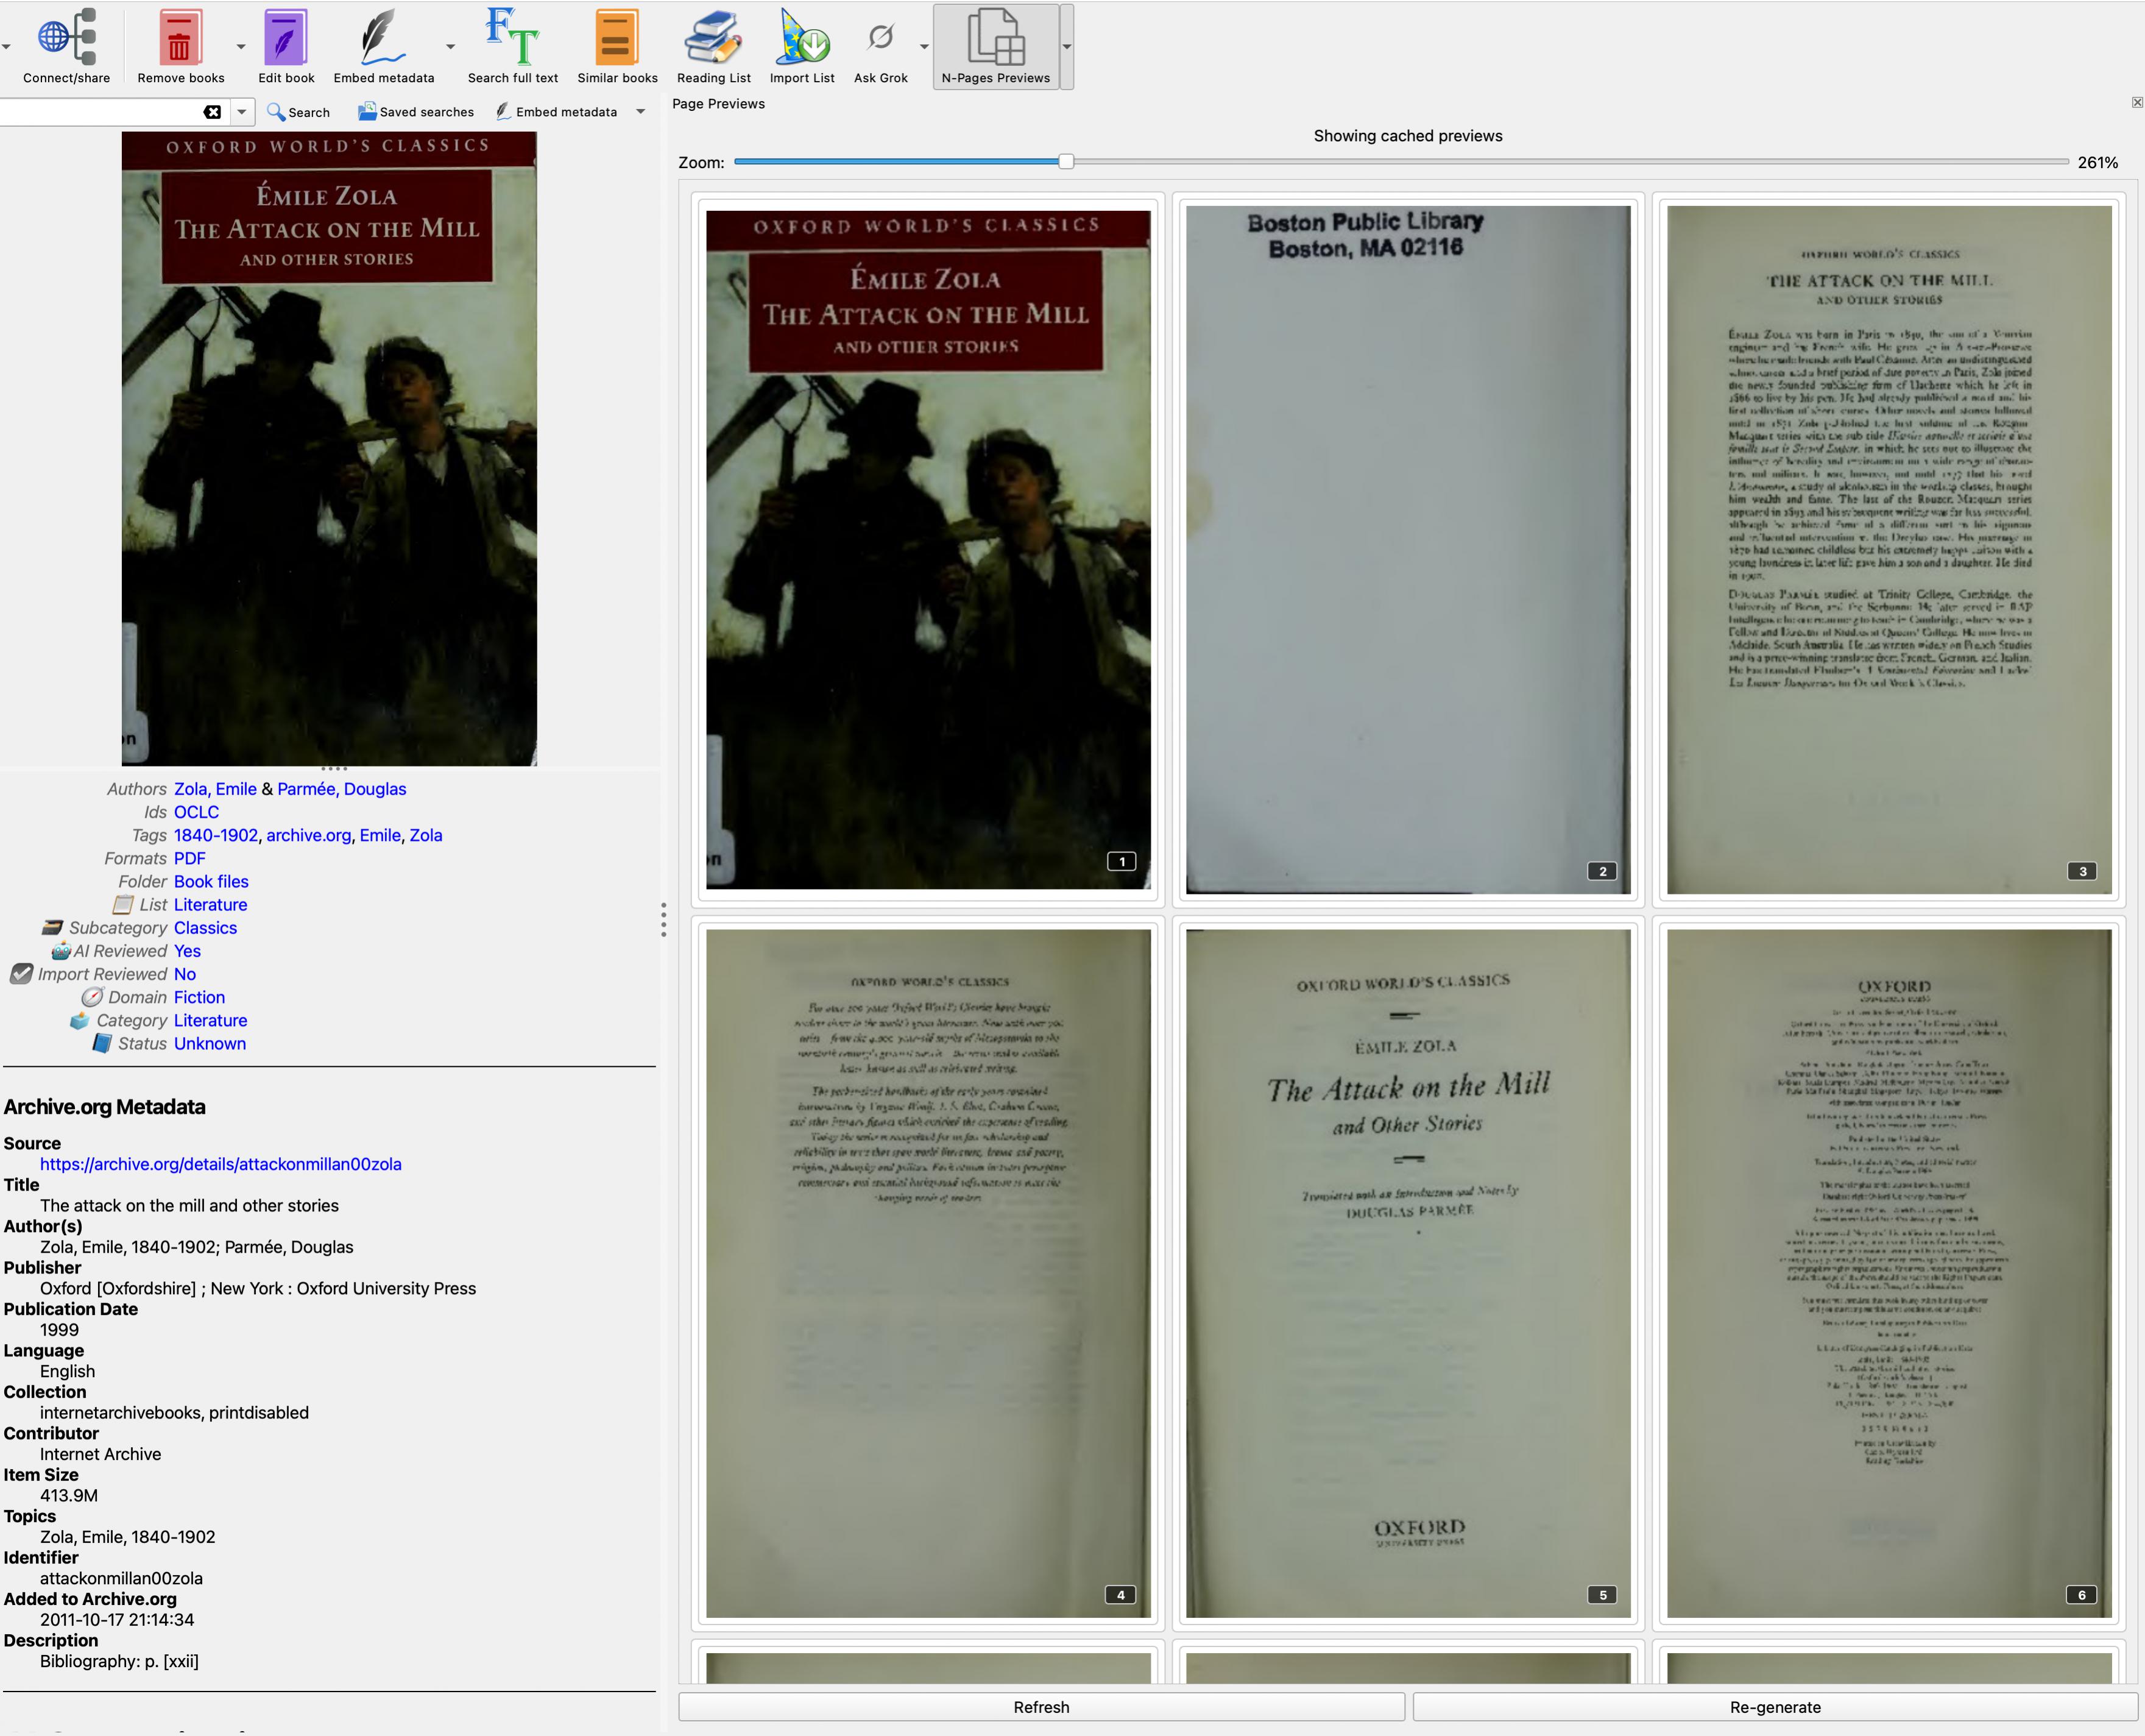Click the Import List wizard icon
2145x1736 pixels.
tap(802, 38)
